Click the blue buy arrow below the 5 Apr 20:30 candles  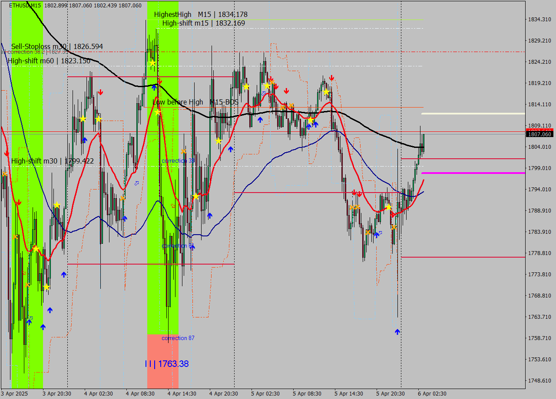point(397,331)
